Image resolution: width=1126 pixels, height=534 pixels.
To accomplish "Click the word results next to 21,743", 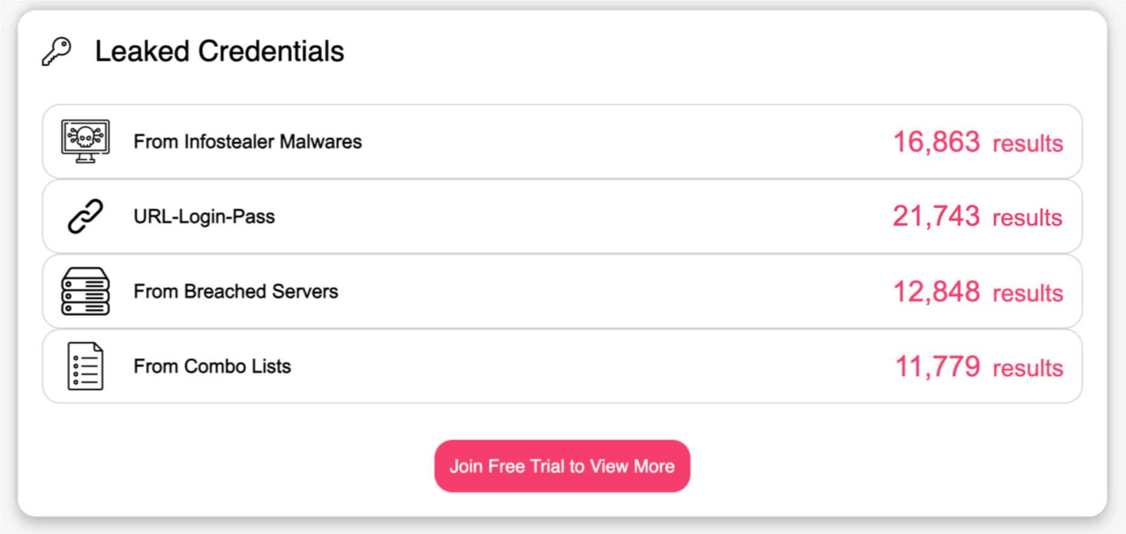I will (x=1027, y=218).
